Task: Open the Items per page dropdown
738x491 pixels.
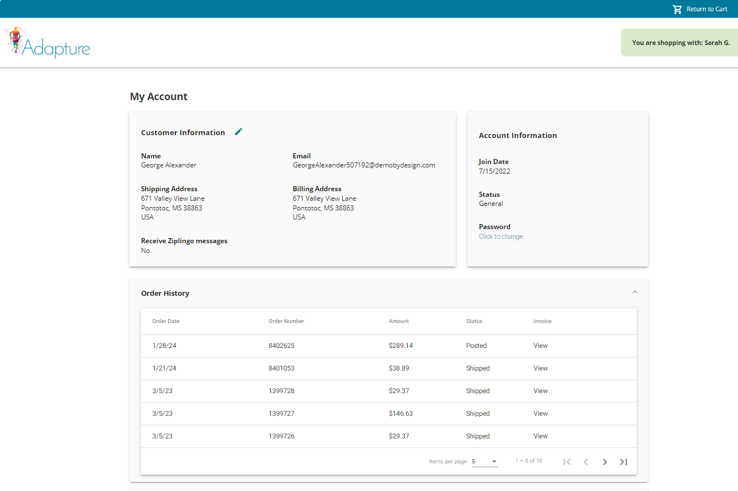Action: pyautogui.click(x=485, y=462)
